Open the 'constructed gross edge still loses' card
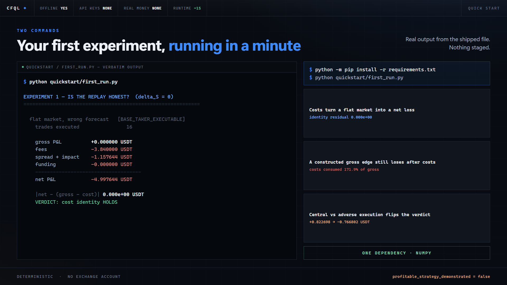The width and height of the screenshot is (507, 285). coord(397,165)
